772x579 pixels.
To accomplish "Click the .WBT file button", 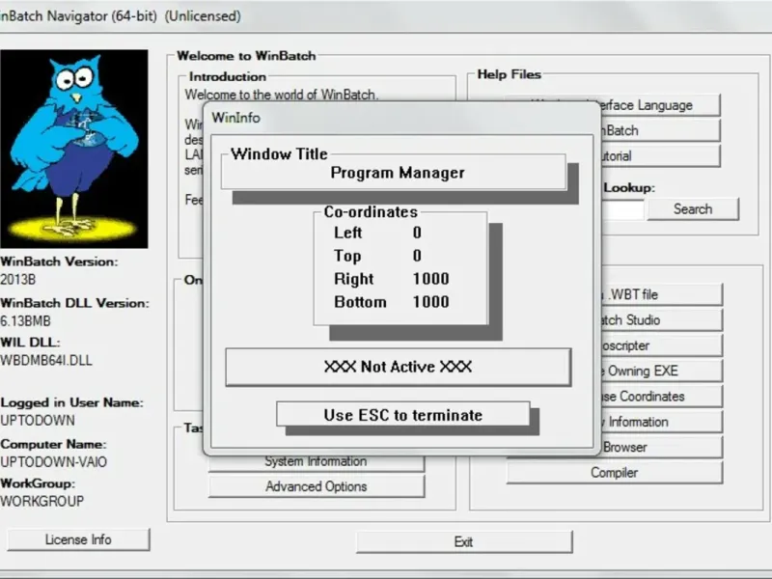I will tap(661, 294).
